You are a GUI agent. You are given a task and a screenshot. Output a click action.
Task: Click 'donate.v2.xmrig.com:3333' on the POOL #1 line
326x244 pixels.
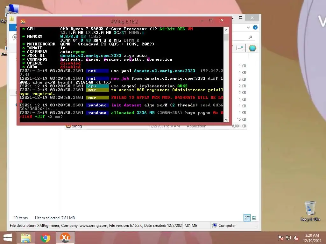click(91, 56)
